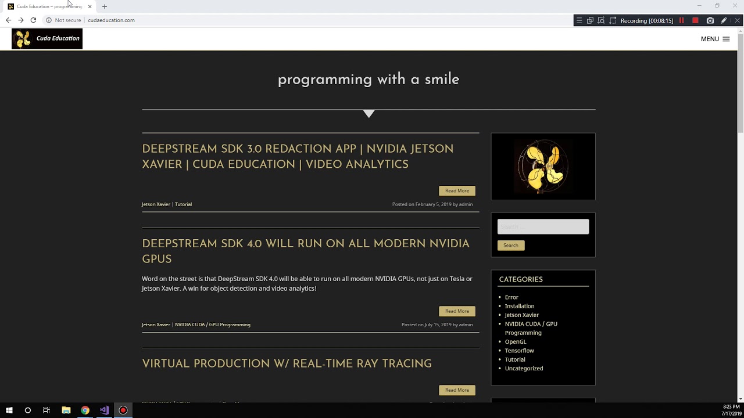Click the Cuda Education site logo
Viewport: 744px width, 418px height.
click(x=47, y=39)
